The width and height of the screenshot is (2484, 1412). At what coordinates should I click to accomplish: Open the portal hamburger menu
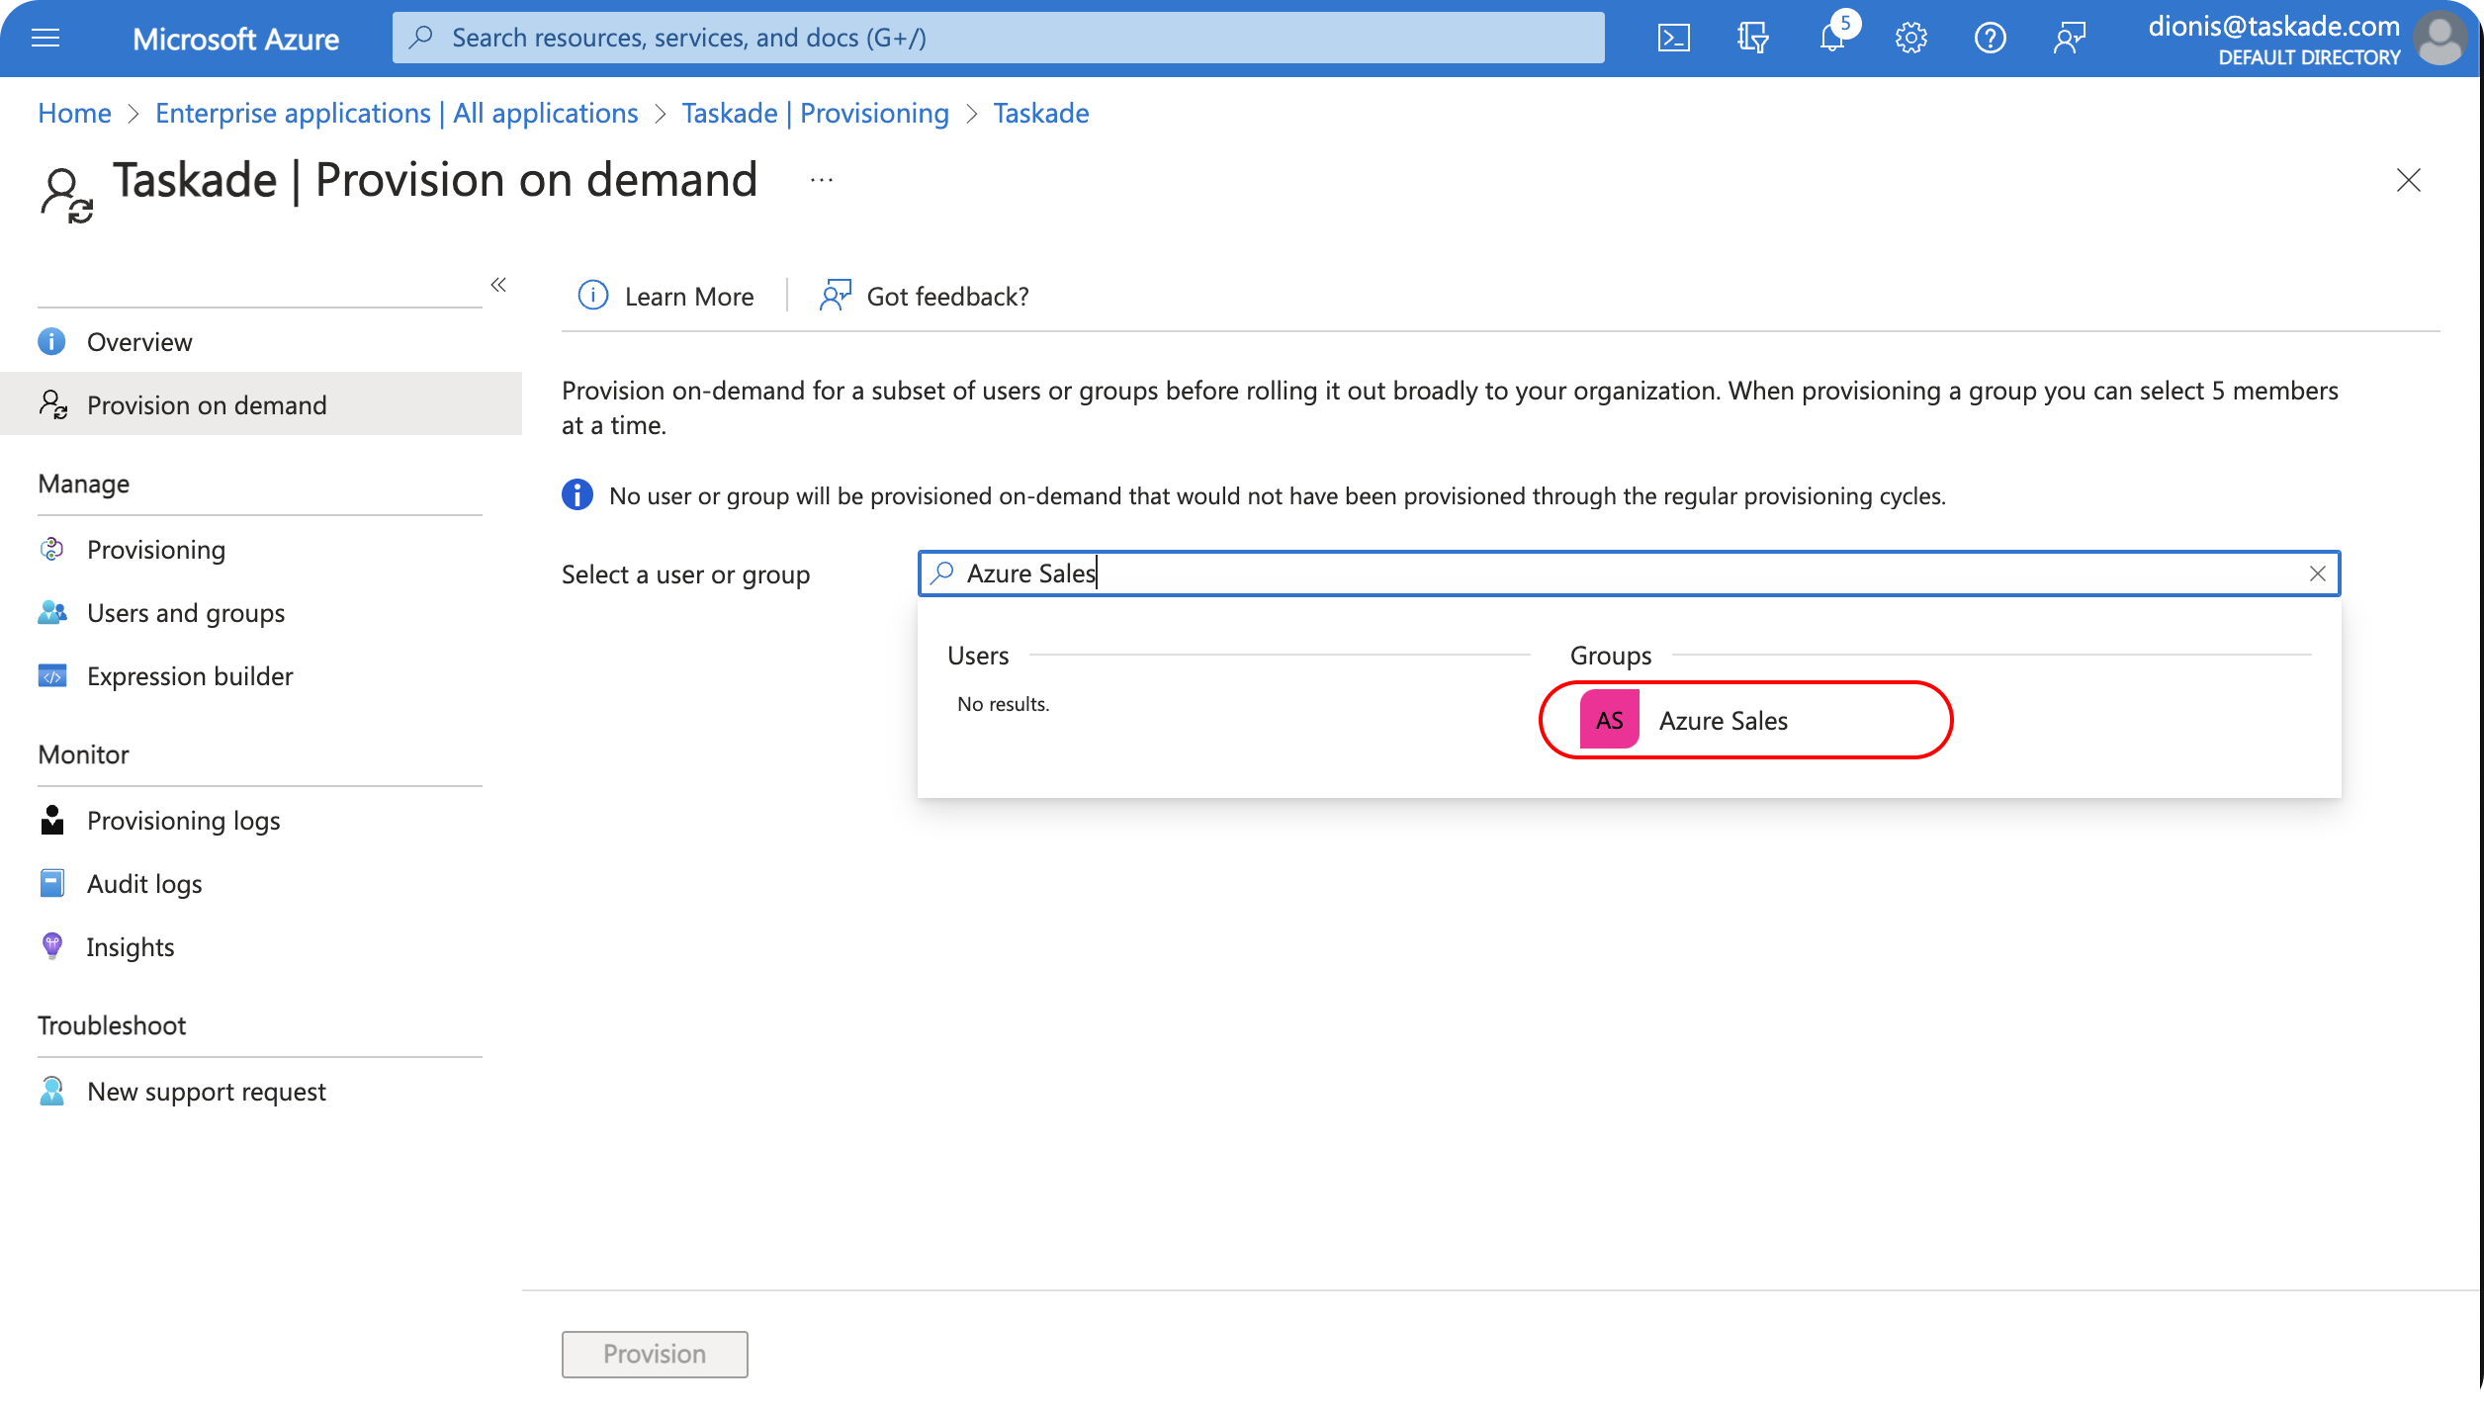(45, 39)
